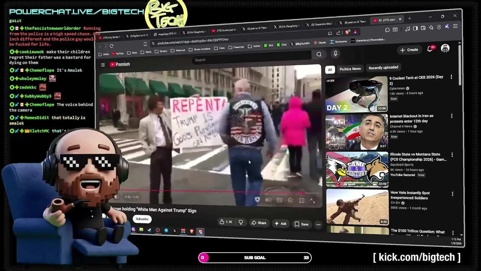
Task: Open the Claude bookmark
Action: tap(320, 43)
